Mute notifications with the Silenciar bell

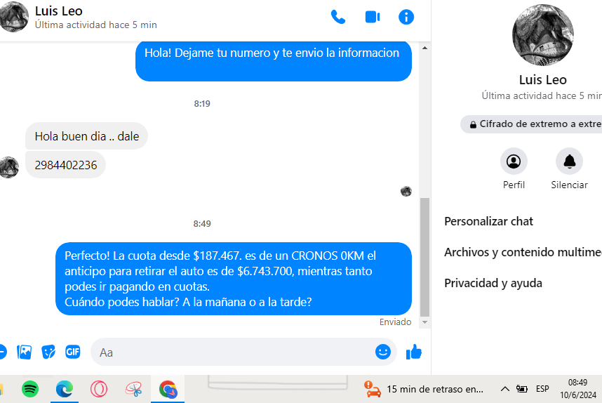pos(569,161)
